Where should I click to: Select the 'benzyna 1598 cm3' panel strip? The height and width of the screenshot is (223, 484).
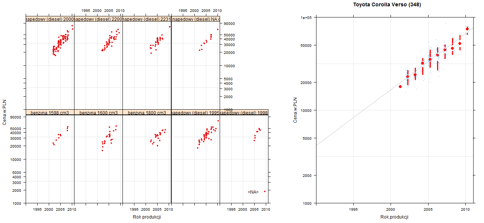tap(50, 112)
